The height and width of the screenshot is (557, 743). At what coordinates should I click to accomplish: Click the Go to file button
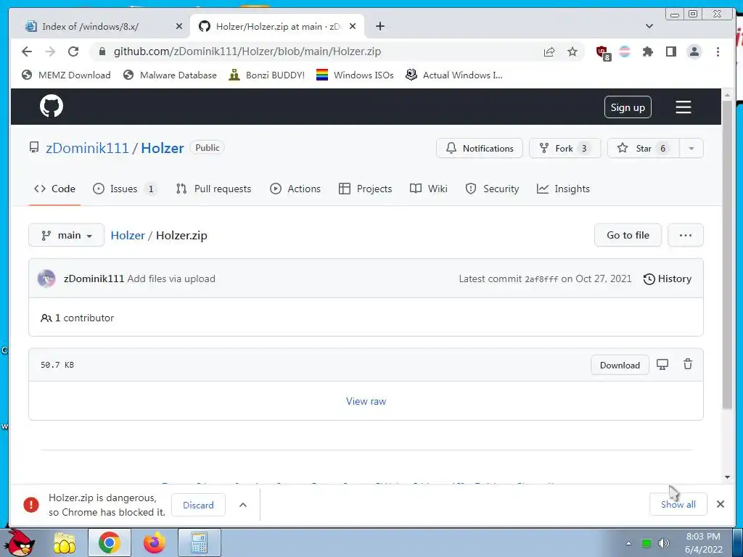(x=628, y=236)
